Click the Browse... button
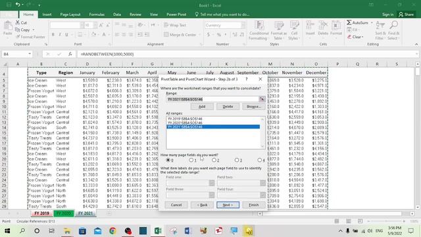 (253, 107)
